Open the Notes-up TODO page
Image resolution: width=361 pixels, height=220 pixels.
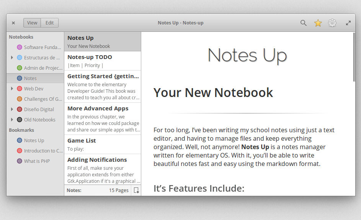coord(103,61)
